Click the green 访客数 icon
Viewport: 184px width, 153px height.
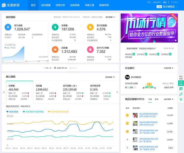pyautogui.click(x=55, y=27)
